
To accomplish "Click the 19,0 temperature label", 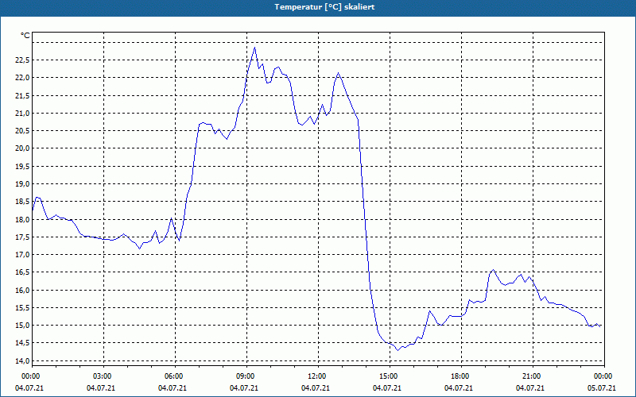I will 22,184.
